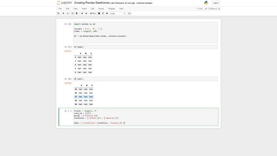Click the Trusted notebook indicator
Image resolution: width=277 pixels, height=156 pixels.
pos(200,9)
